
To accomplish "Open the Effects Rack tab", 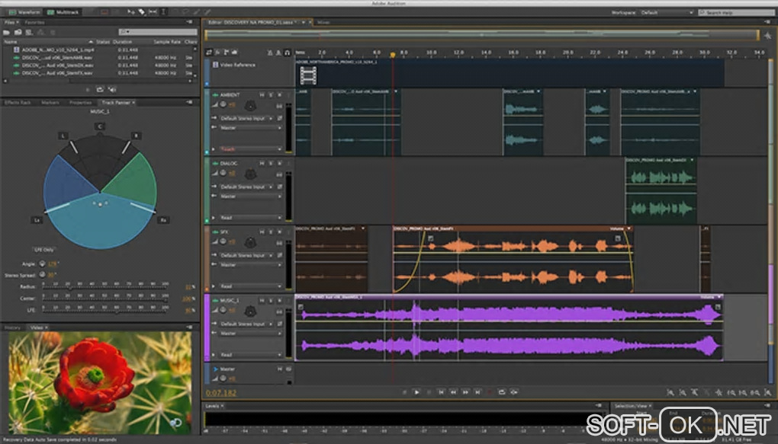I will (18, 102).
